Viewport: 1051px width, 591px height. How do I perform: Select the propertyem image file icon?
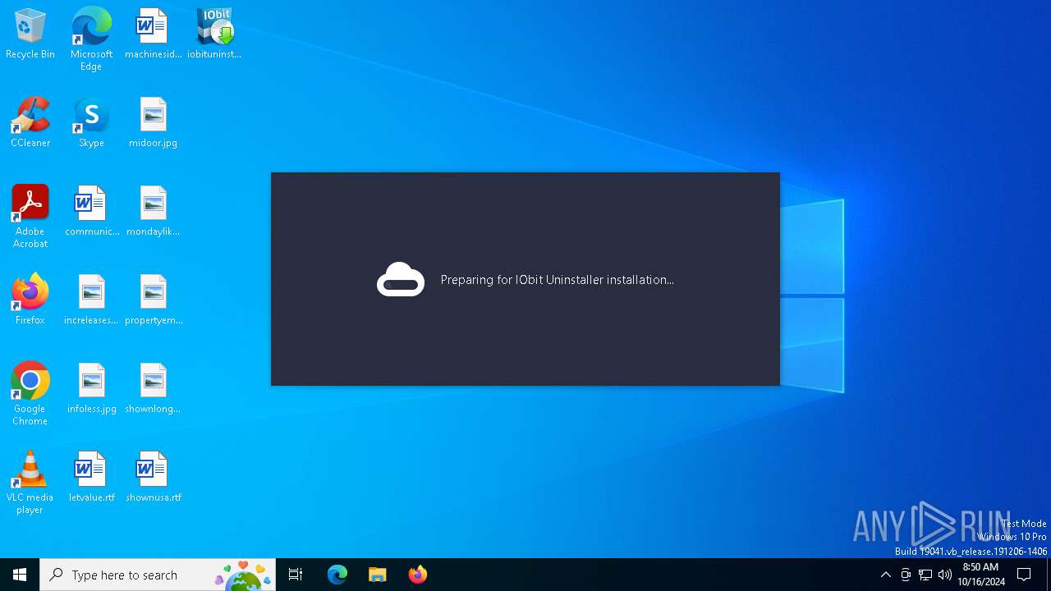pyautogui.click(x=153, y=300)
